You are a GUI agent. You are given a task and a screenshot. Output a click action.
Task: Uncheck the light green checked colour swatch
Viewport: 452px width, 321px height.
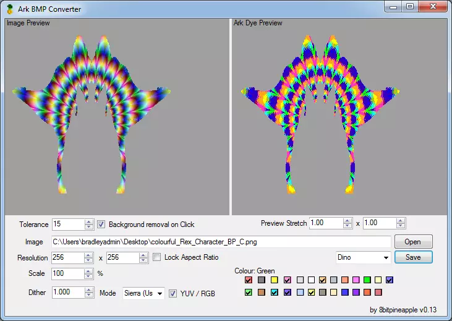tap(248, 293)
